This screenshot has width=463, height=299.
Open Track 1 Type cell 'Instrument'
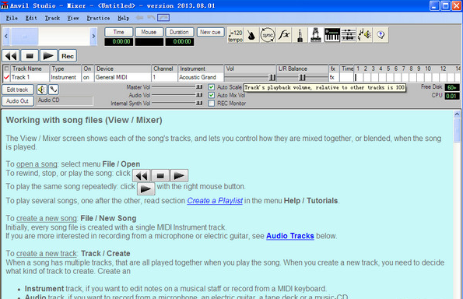[65, 77]
